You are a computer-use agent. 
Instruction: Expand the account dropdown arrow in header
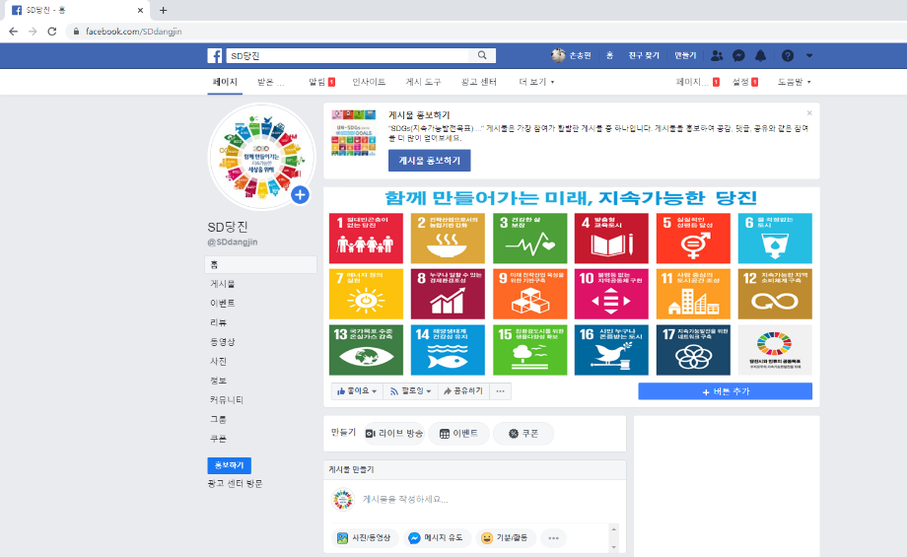tap(809, 55)
